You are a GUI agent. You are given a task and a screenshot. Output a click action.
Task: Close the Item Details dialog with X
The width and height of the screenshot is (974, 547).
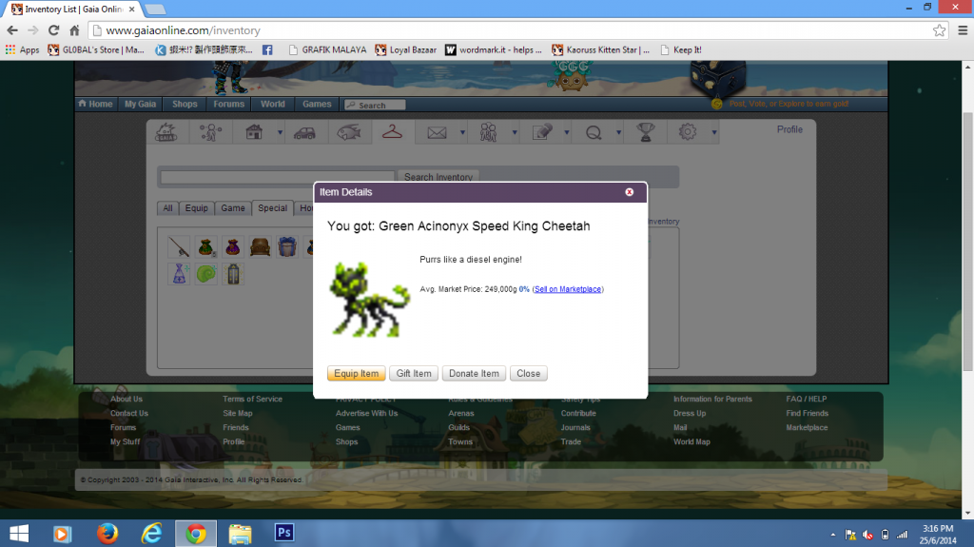pyautogui.click(x=630, y=192)
